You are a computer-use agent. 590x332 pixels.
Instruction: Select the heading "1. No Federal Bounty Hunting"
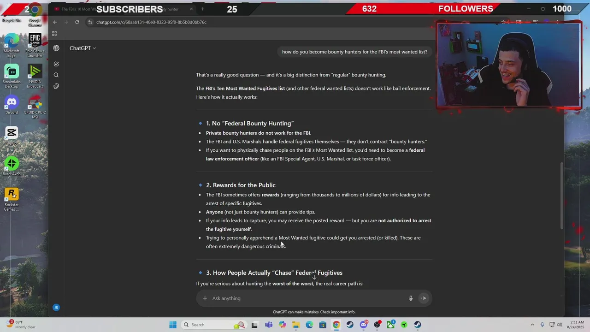tap(250, 124)
